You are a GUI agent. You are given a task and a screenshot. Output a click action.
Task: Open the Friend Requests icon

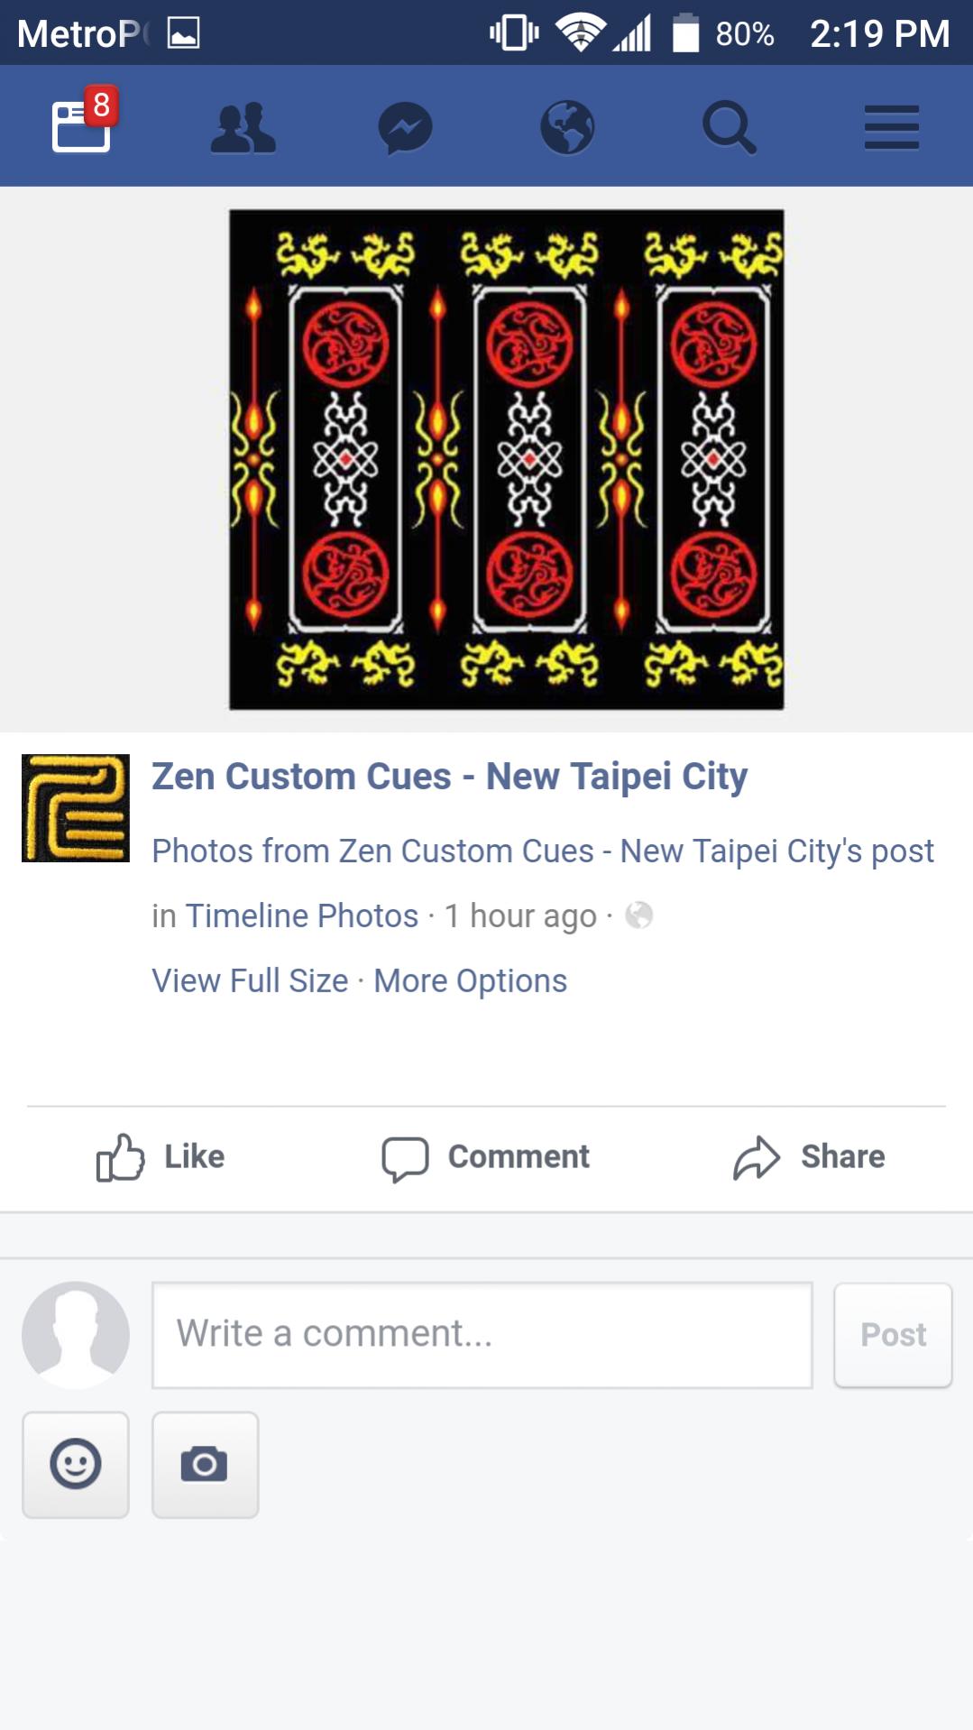[243, 128]
